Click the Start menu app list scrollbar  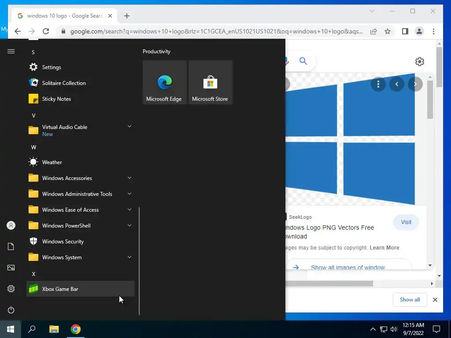[x=139, y=261]
